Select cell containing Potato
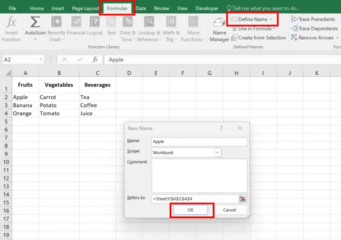The height and width of the screenshot is (240, 341). click(x=59, y=105)
